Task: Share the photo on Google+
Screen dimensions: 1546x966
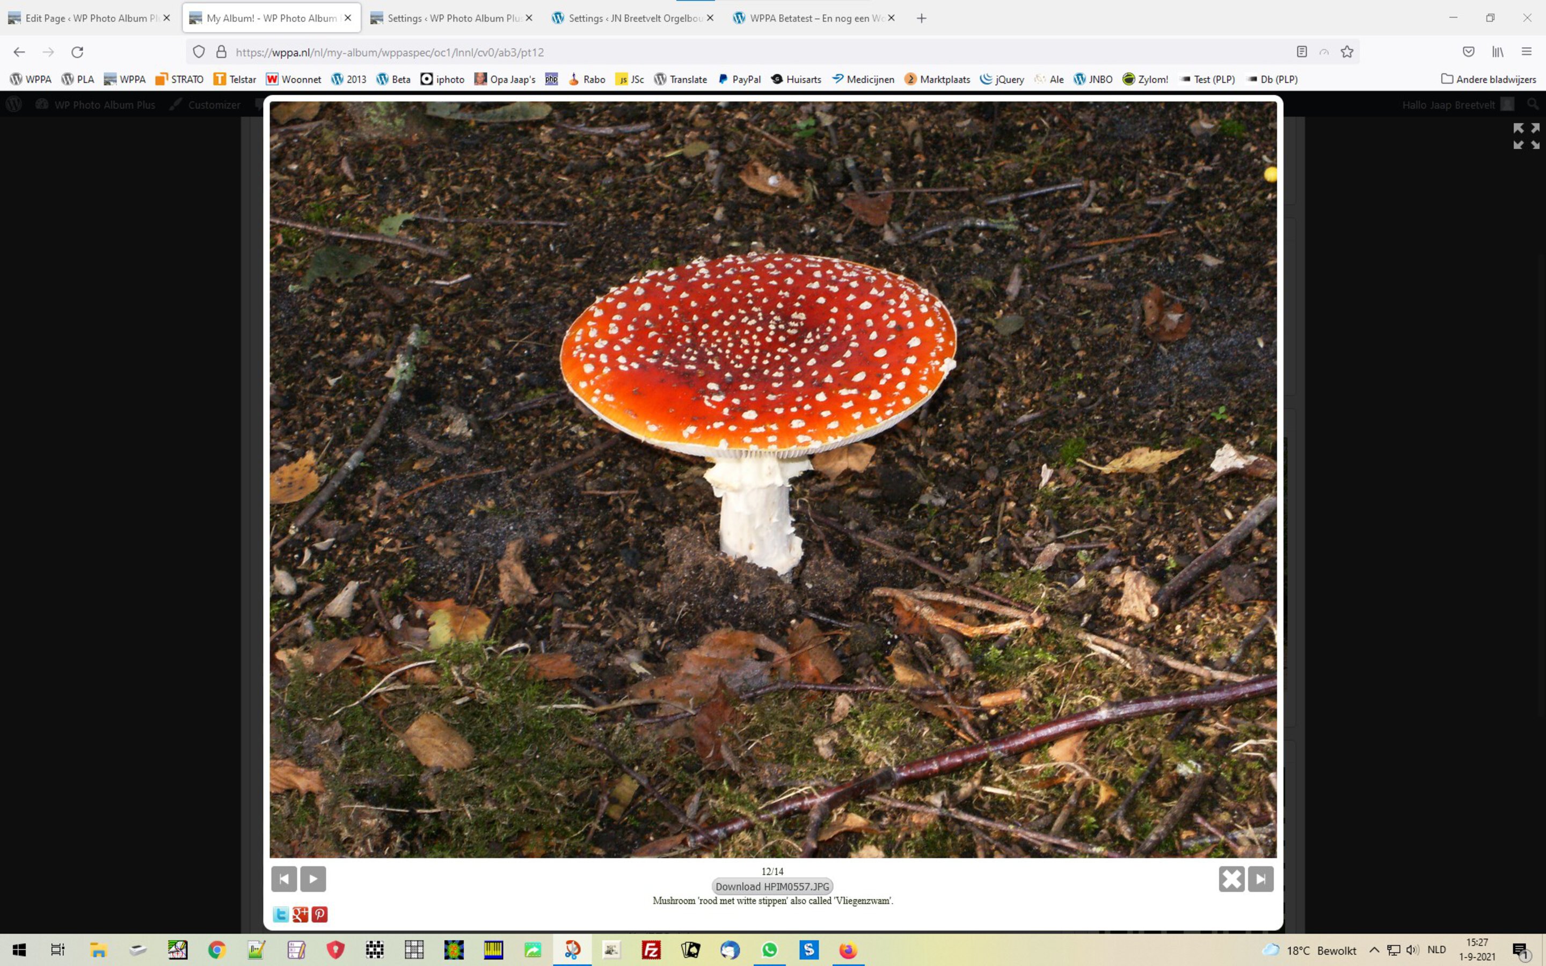Action: point(301,913)
